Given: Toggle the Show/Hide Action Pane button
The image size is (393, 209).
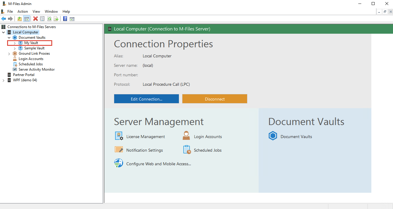Looking at the screenshot, I should click(72, 19).
